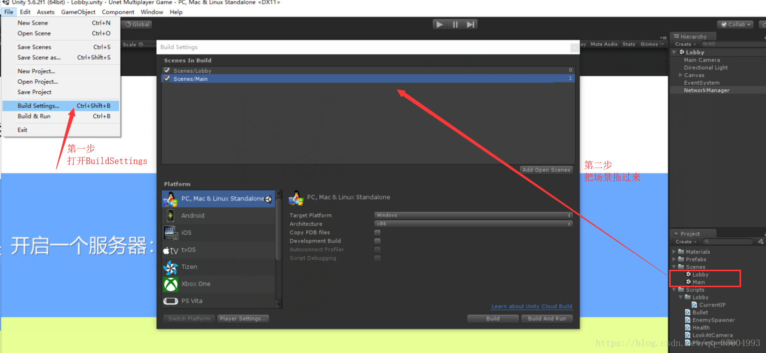Click the Unity scene icon beside Lobby in Hierarchy
Image resolution: width=766 pixels, height=353 pixels.
coord(682,52)
